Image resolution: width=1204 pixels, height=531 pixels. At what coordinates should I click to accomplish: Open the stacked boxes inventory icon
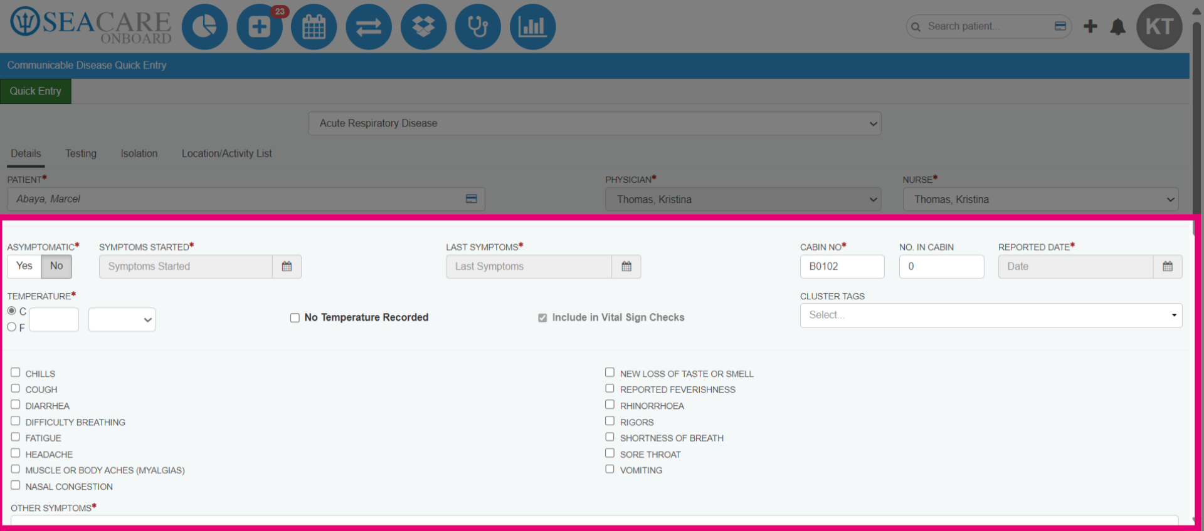click(423, 27)
